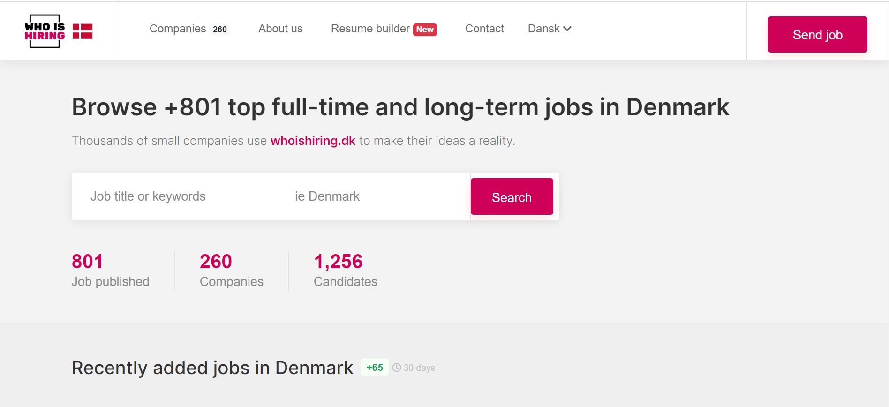Click the Danish flag icon
889x407 pixels.
click(83, 31)
